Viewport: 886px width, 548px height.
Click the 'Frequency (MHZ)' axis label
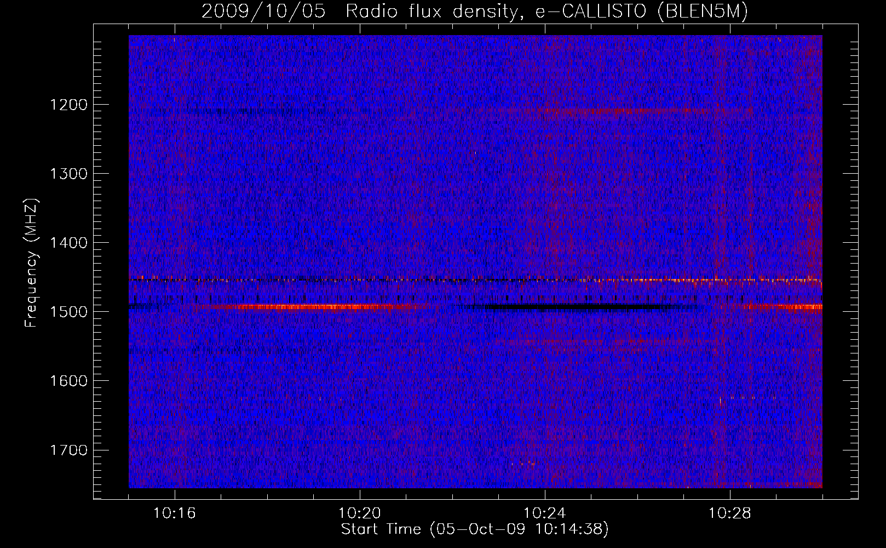[x=32, y=263]
